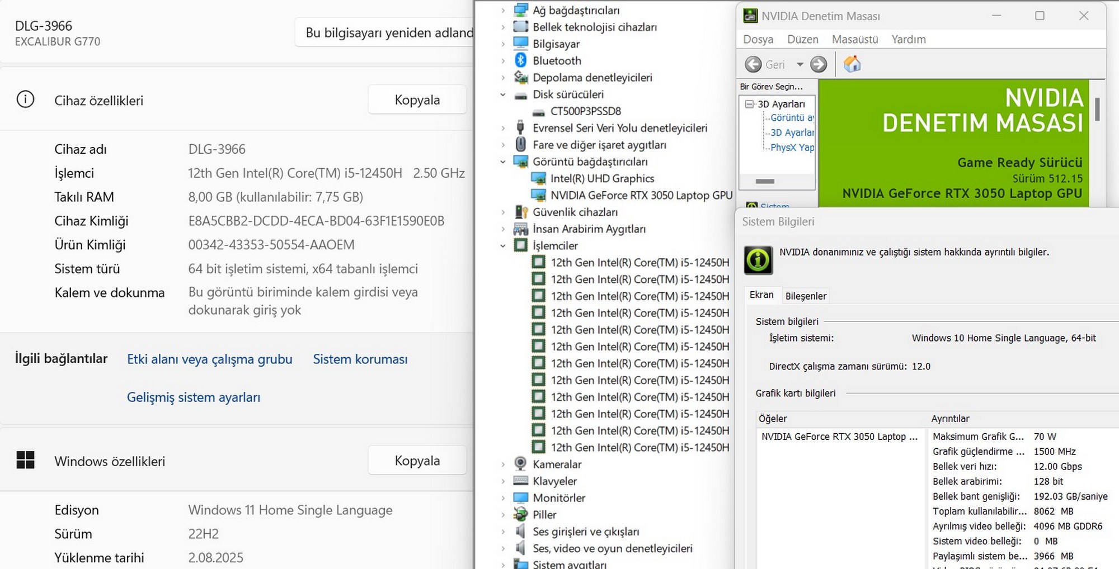The width and height of the screenshot is (1119, 569).
Task: Switch to the Bileşenler tab
Action: coord(805,296)
